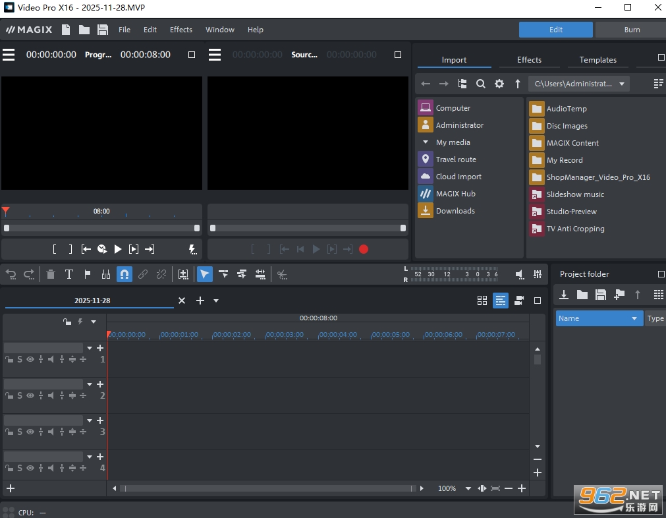Toggle visibility eye on track 2
The height and width of the screenshot is (518, 666).
[30, 395]
